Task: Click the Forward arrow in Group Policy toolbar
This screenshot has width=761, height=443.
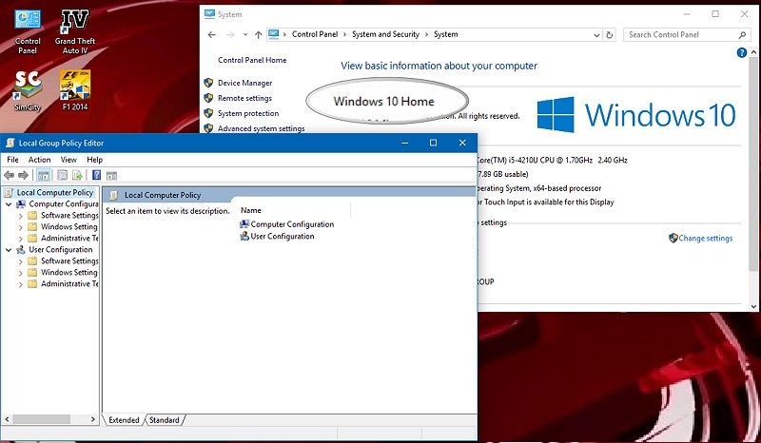Action: (x=23, y=175)
